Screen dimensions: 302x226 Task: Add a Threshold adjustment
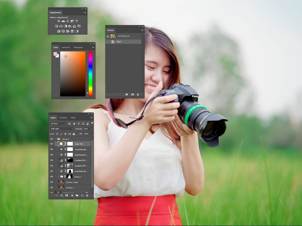point(68,31)
